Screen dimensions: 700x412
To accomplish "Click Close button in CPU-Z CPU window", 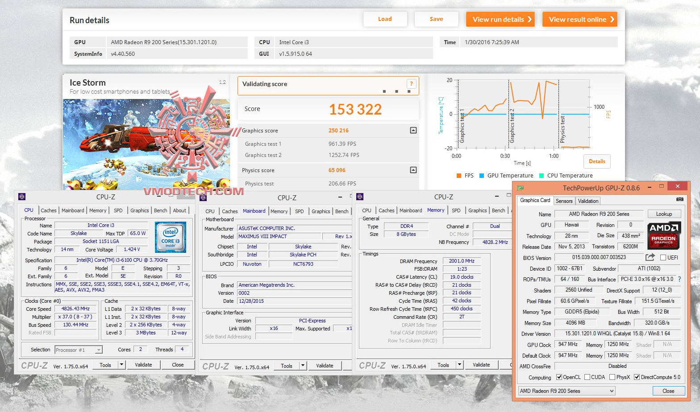I will 178,365.
